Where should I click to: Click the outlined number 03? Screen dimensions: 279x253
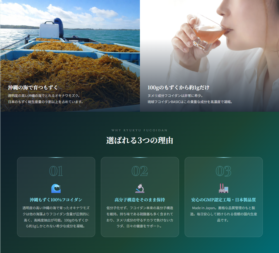click(223, 171)
